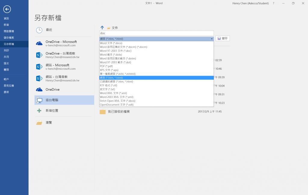Click the personal OneDrive cloud icon
This screenshot has width=308, height=195.
(x=39, y=90)
